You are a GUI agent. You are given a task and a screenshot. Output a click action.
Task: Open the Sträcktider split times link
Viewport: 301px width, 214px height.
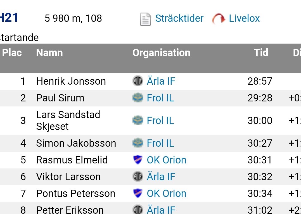click(179, 18)
